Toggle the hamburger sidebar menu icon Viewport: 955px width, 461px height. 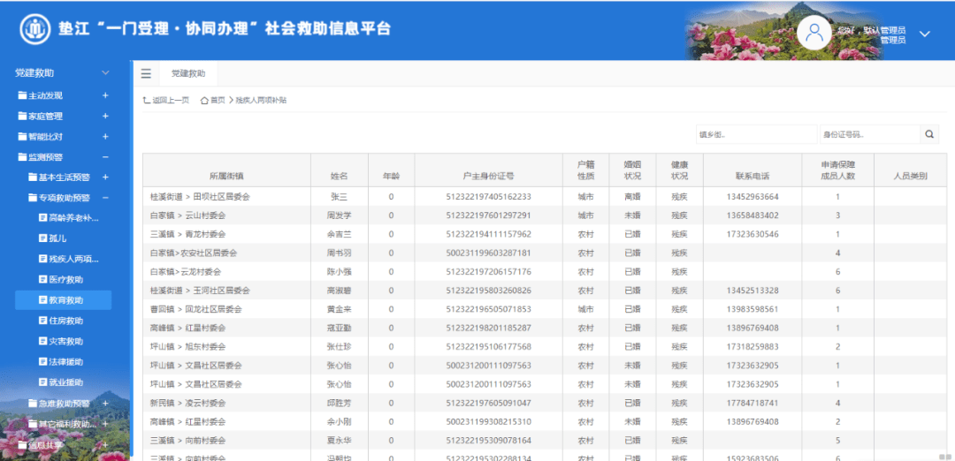pyautogui.click(x=146, y=74)
